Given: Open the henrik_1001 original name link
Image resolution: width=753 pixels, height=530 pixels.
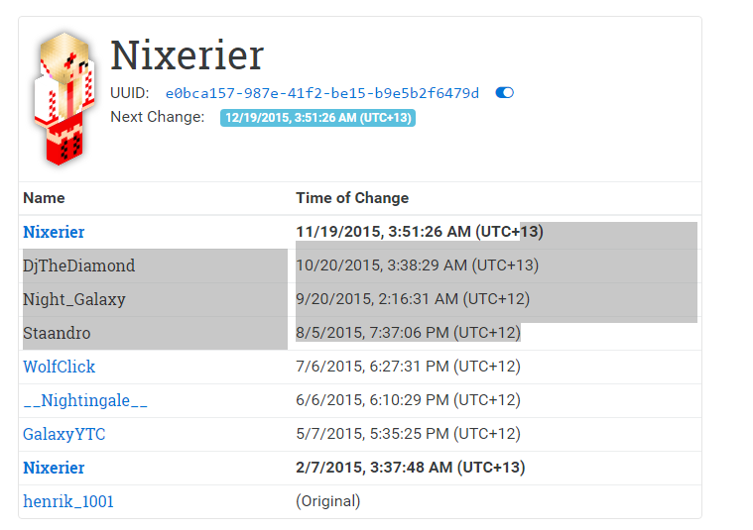Looking at the screenshot, I should pos(68,501).
